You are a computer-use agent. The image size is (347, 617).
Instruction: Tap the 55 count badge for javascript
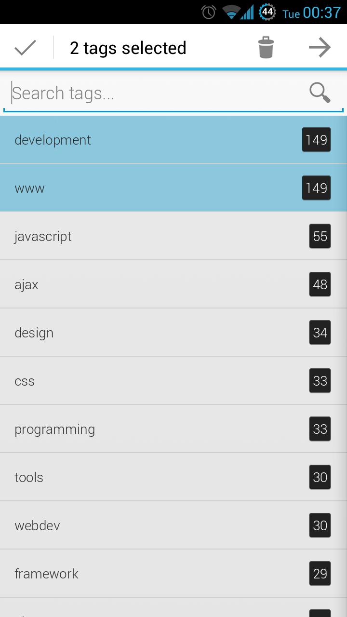coord(320,236)
